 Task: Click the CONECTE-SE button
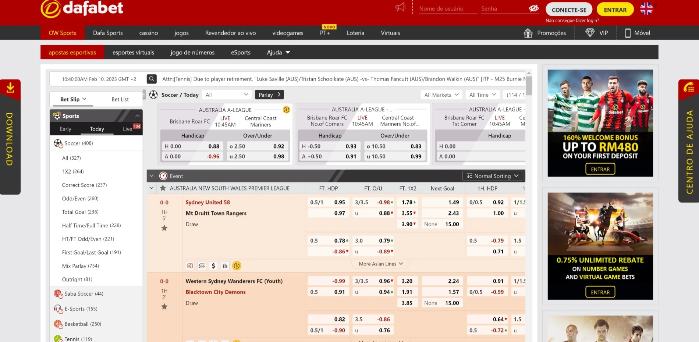[x=569, y=10]
